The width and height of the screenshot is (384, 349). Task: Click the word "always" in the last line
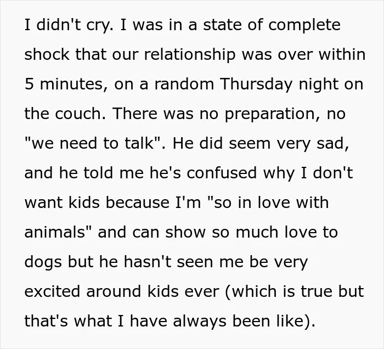click(x=199, y=322)
